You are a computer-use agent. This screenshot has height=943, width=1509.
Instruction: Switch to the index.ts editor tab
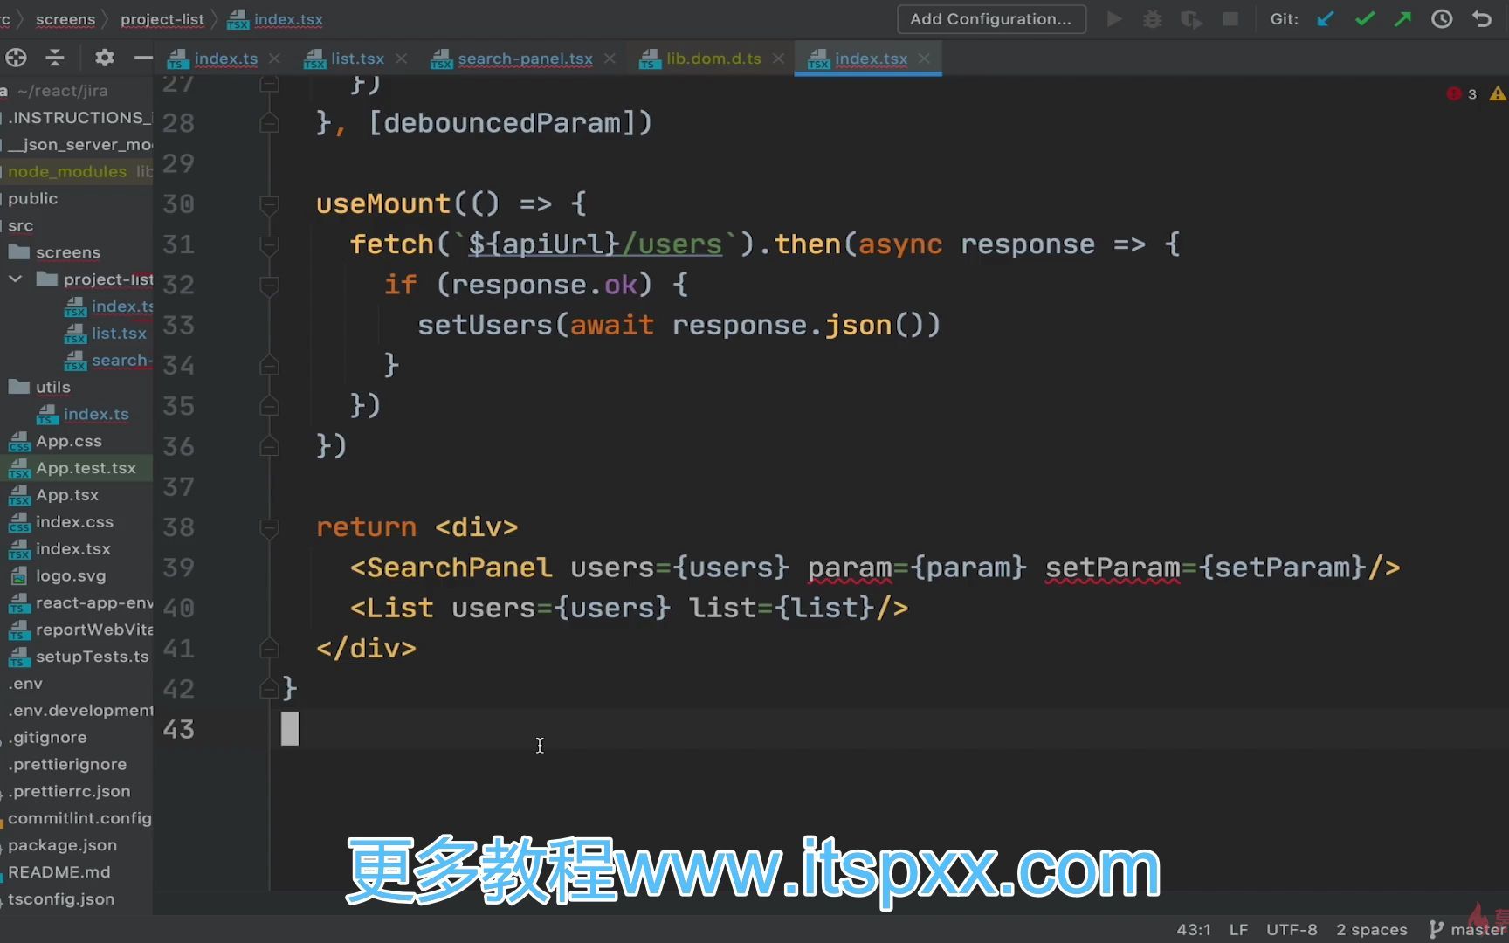(225, 59)
